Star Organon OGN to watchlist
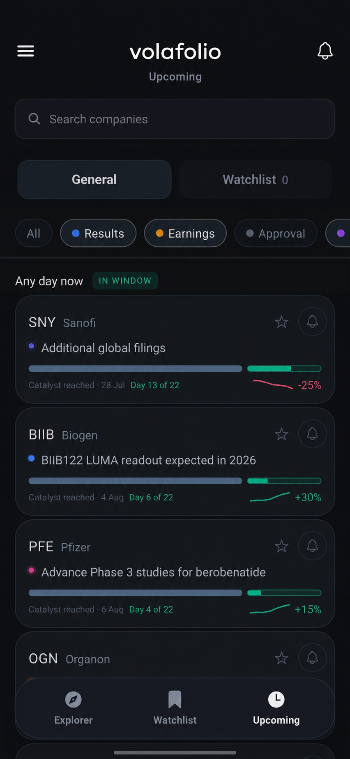The width and height of the screenshot is (350, 759). click(x=281, y=658)
